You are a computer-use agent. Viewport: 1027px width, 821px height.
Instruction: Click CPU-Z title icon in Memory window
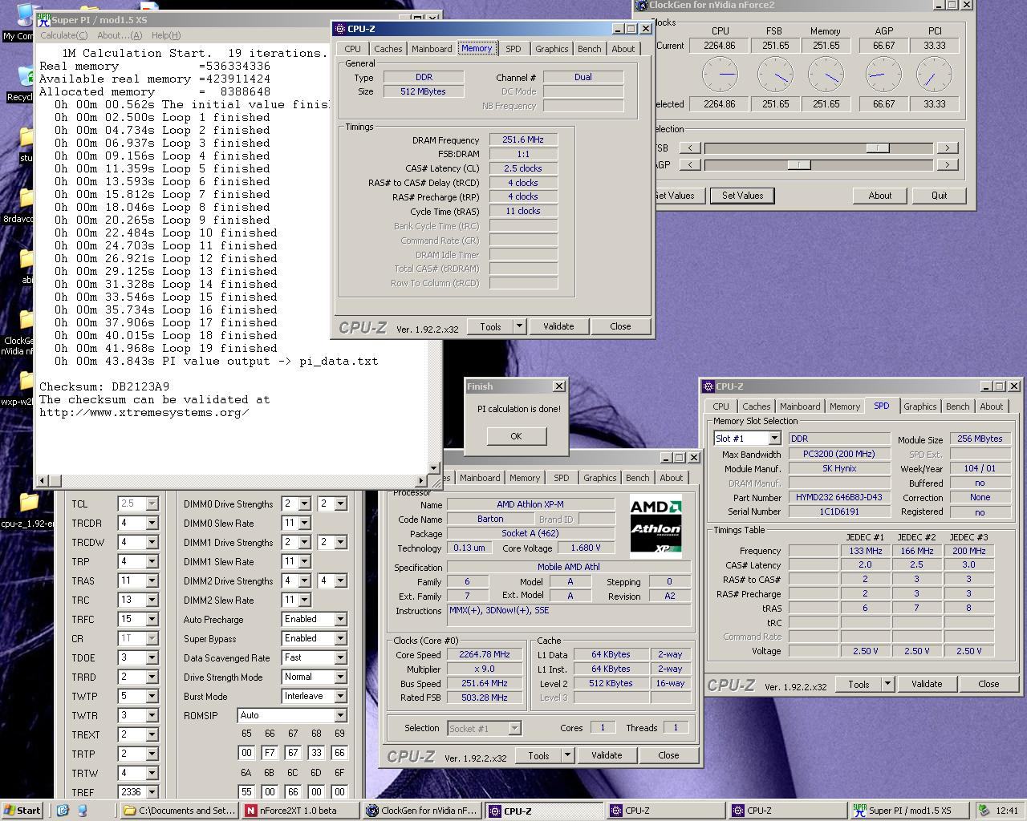click(x=340, y=29)
